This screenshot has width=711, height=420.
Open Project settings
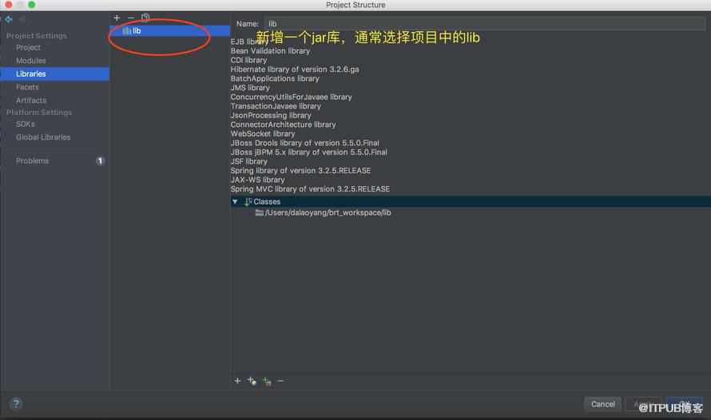tap(28, 47)
